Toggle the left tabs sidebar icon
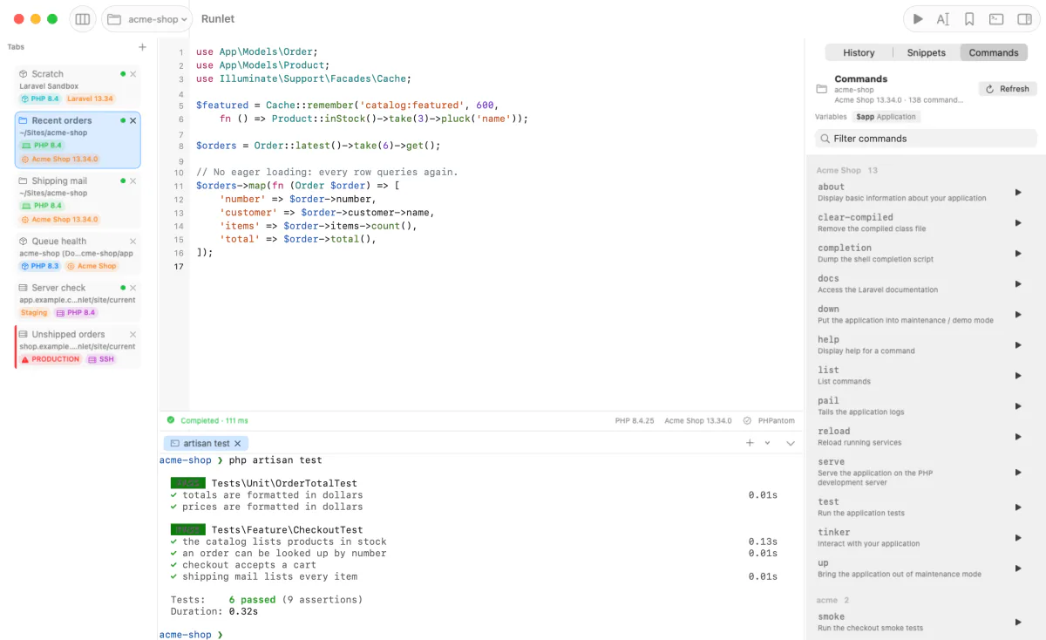1046x640 pixels. (83, 18)
